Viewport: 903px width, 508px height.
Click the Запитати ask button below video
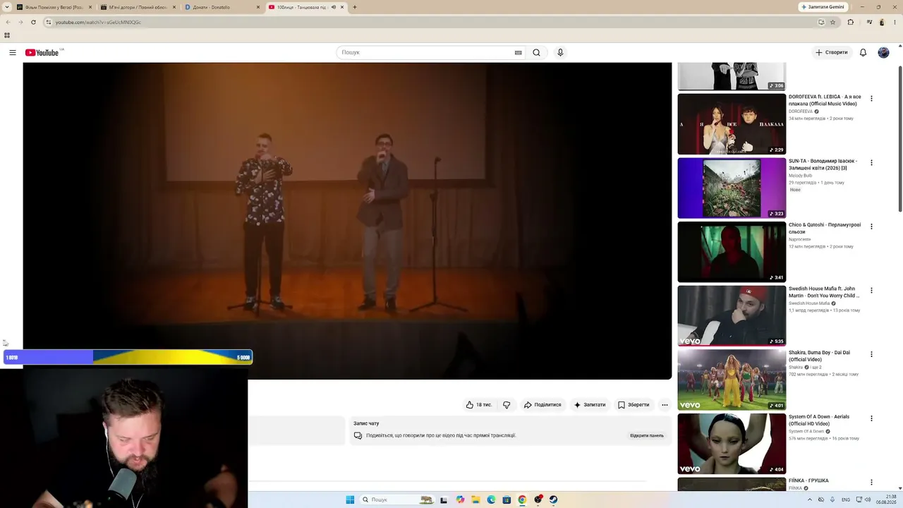pos(590,405)
